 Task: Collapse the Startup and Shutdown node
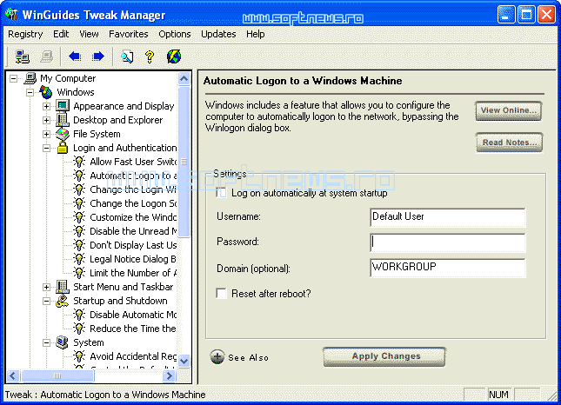pyautogui.click(x=46, y=301)
